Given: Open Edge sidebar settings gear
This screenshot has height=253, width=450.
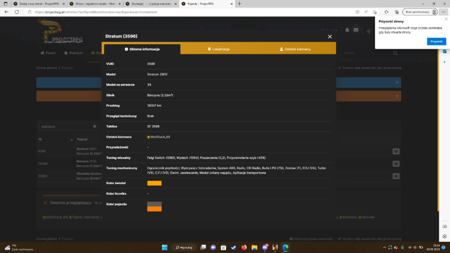Looking at the screenshot, I should pyautogui.click(x=445, y=236).
